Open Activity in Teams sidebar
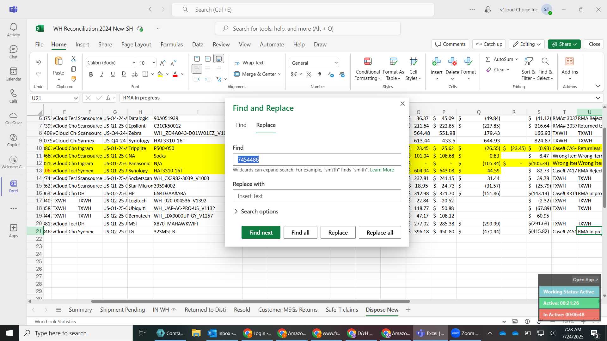The height and width of the screenshot is (341, 607). pos(13,30)
